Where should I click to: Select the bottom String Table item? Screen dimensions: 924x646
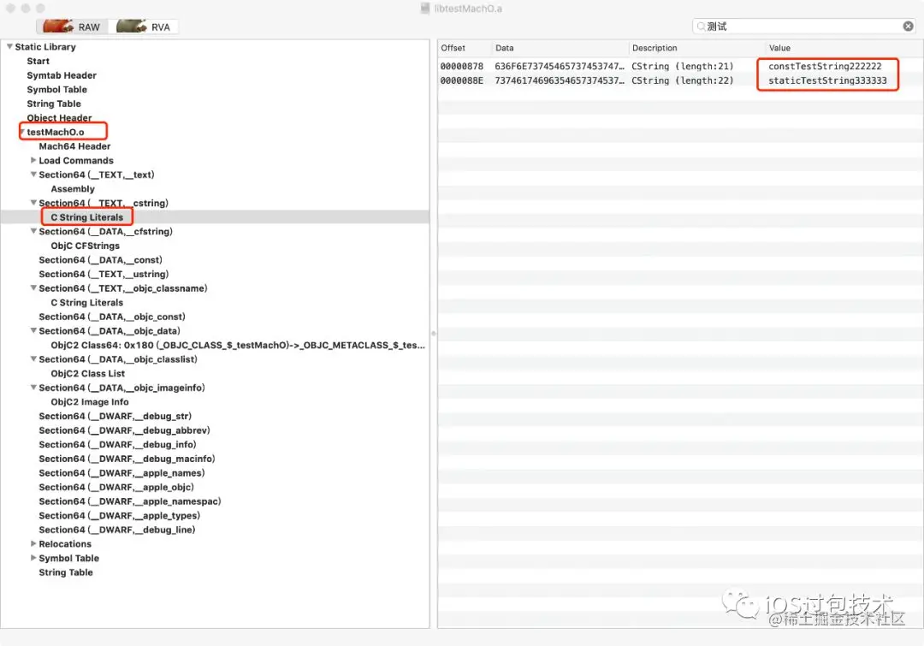coord(65,572)
